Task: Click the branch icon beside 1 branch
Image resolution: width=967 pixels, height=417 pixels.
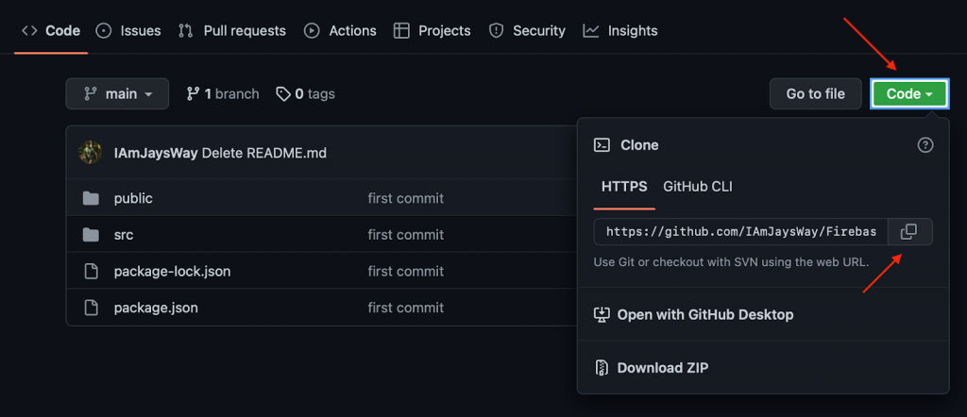Action: 193,94
